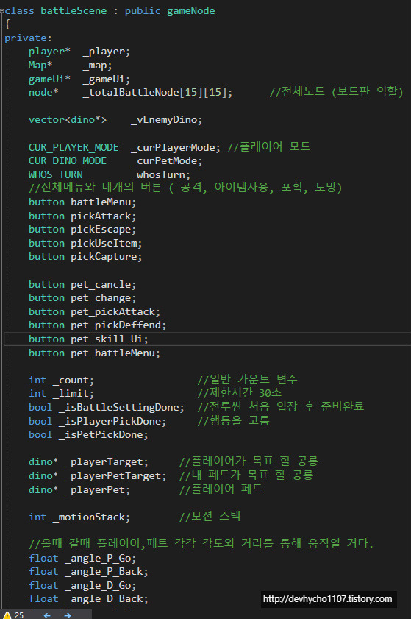This screenshot has width=411, height=619.
Task: Click the int _count declaration
Action: [x=61, y=381]
